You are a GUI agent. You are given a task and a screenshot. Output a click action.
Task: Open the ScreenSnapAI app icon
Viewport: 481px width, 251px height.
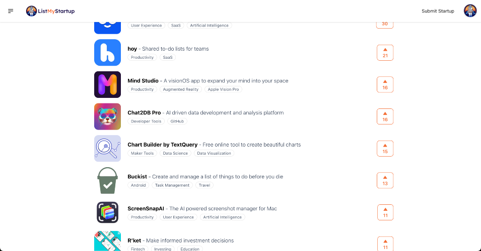click(107, 212)
